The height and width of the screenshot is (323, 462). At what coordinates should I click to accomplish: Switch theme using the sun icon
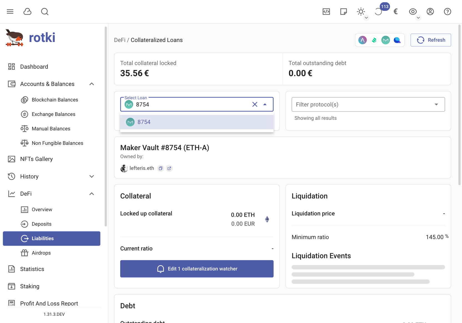[361, 11]
